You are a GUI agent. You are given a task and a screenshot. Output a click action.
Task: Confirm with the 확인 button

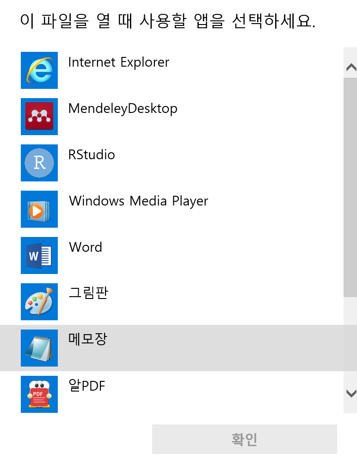[x=245, y=439]
